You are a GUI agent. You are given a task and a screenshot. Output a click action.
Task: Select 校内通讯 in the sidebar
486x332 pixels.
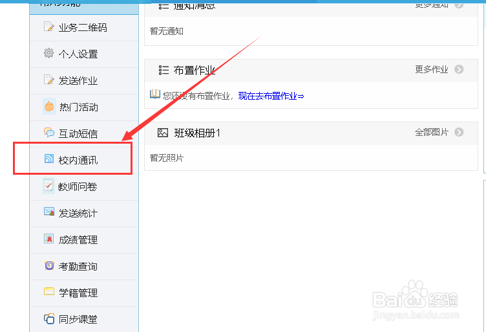click(x=84, y=160)
